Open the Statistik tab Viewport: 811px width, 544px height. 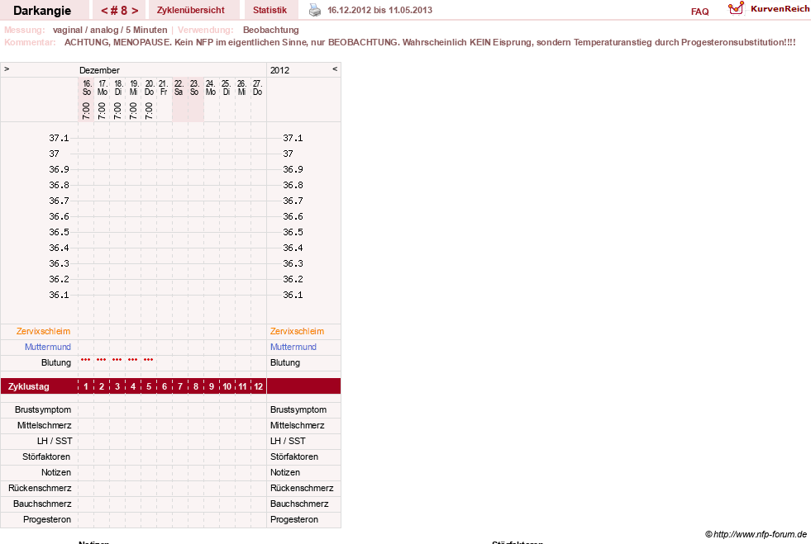270,10
